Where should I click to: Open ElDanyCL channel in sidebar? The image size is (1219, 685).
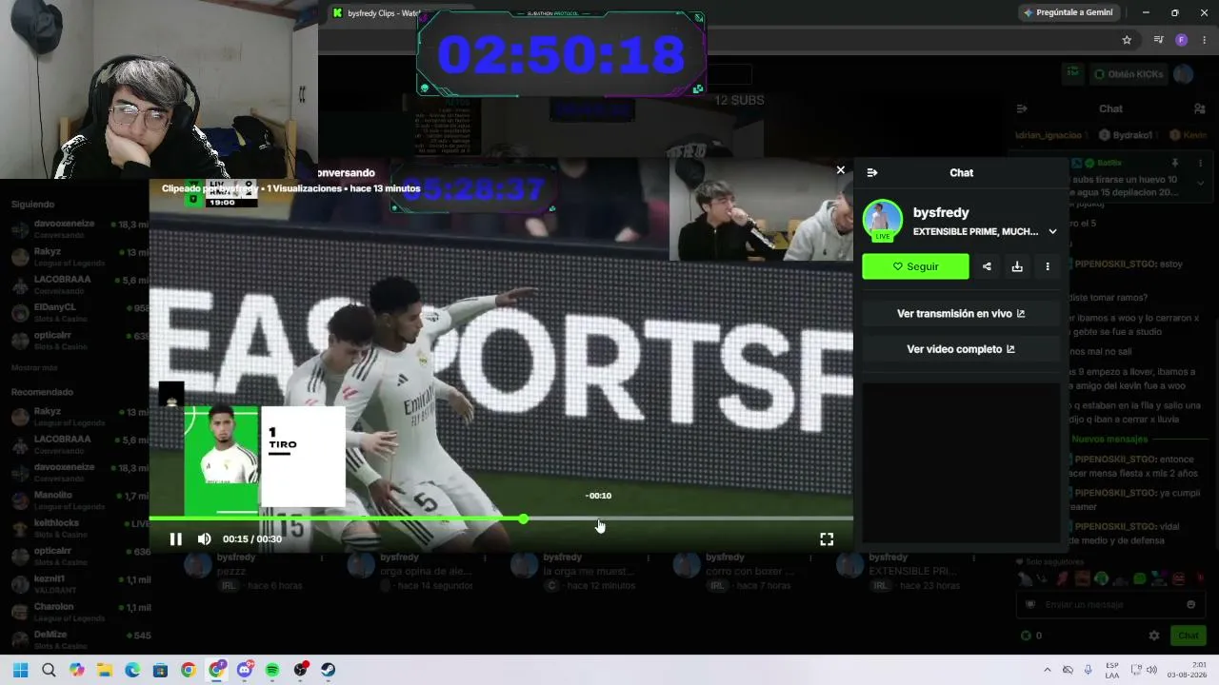coord(76,313)
